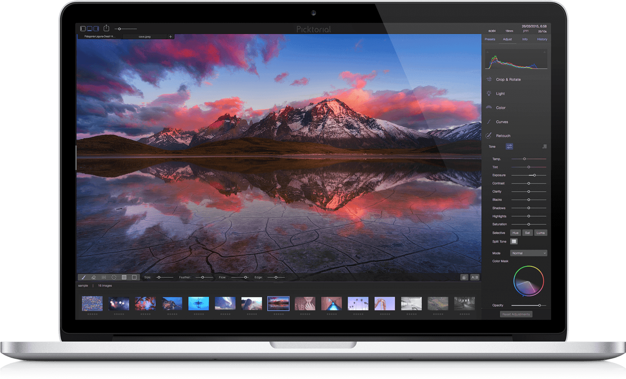Toggle the right panel visibility button
Image resolution: width=626 pixels, height=379 pixels.
[x=96, y=28]
